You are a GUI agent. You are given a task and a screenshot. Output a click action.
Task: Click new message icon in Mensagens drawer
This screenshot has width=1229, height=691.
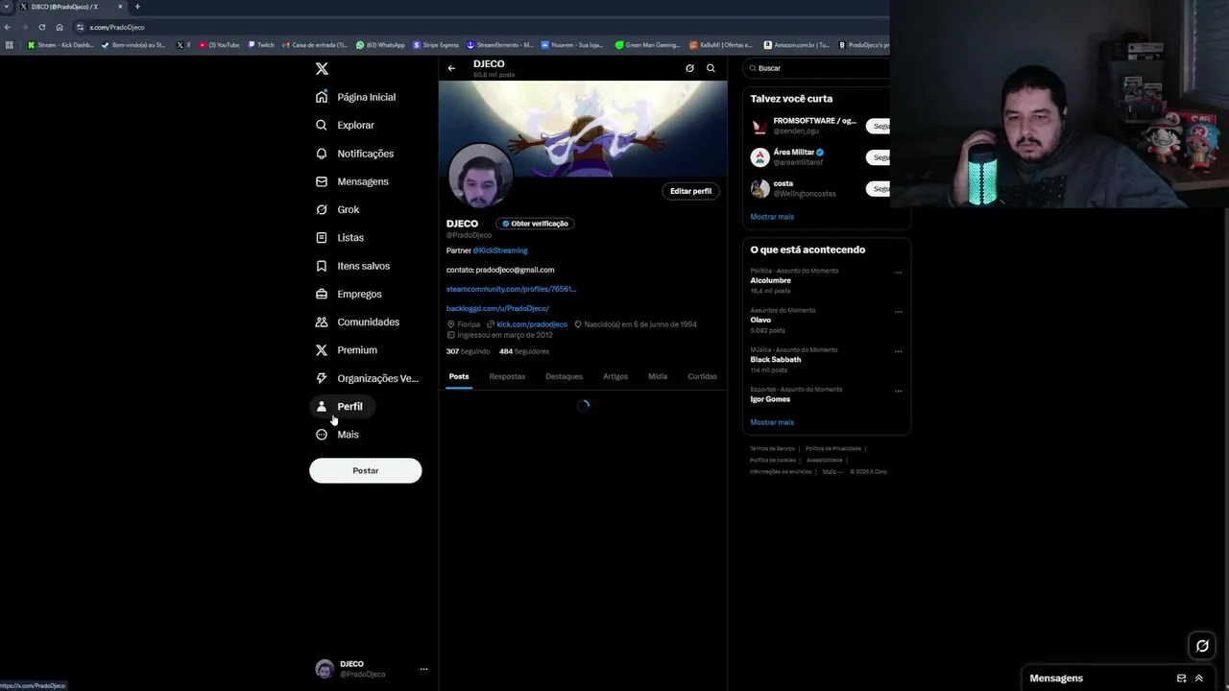pos(1181,679)
